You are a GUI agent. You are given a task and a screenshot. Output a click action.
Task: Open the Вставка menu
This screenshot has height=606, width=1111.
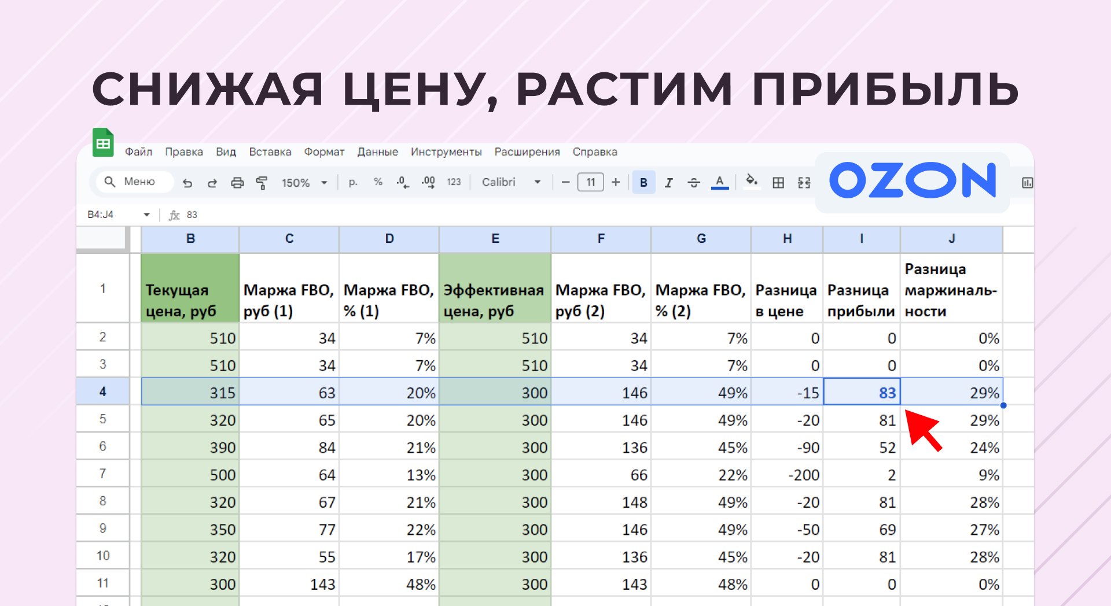pos(270,151)
